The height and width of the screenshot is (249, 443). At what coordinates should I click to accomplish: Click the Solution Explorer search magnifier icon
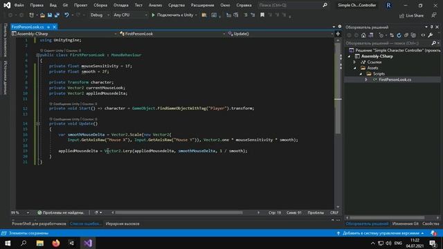pyautogui.click(x=434, y=43)
